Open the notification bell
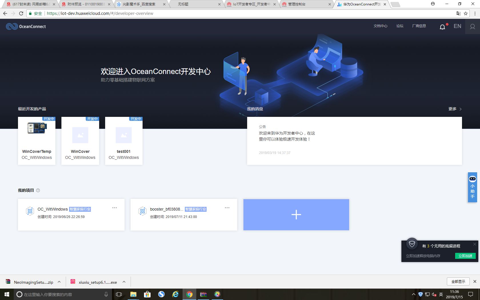 [x=442, y=27]
